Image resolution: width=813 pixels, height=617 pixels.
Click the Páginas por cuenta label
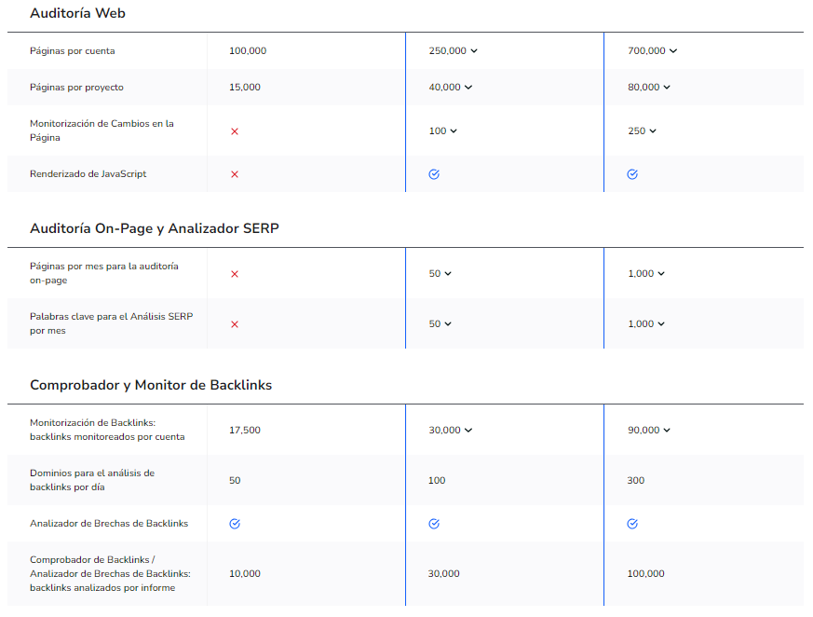[x=73, y=51]
